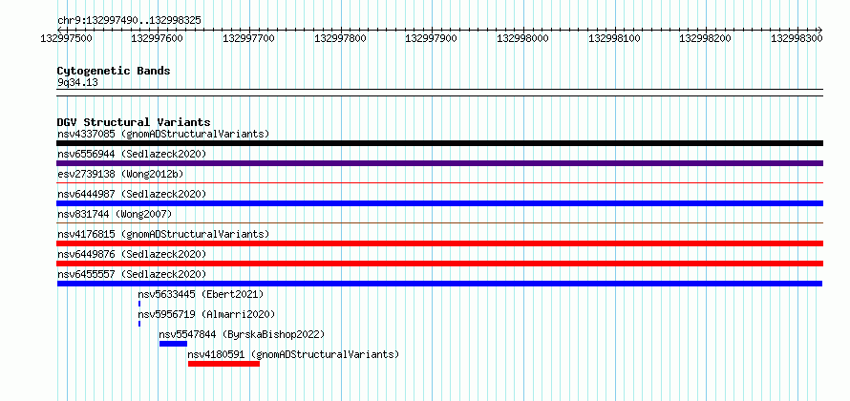The image size is (850, 401).
Task: Click ruler position 132997600
Action: (x=158, y=38)
